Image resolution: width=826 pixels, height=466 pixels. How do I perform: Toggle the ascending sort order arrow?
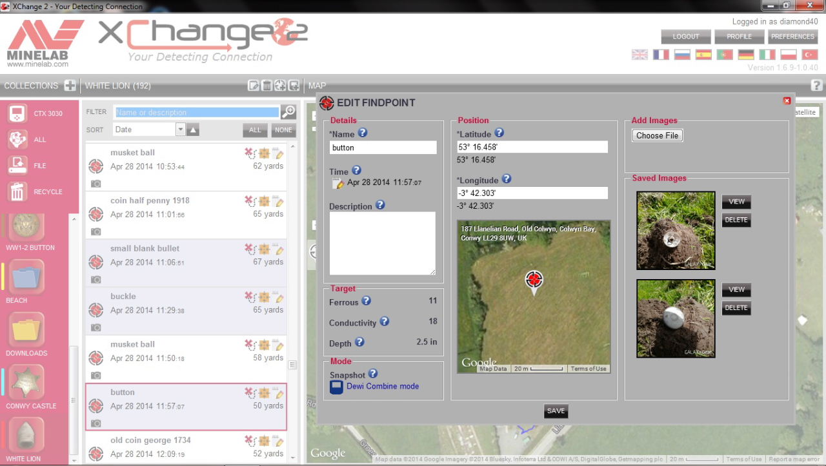click(x=193, y=130)
